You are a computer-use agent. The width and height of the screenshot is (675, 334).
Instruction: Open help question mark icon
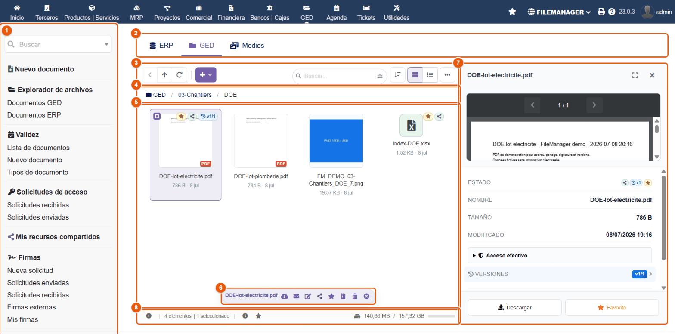(611, 12)
